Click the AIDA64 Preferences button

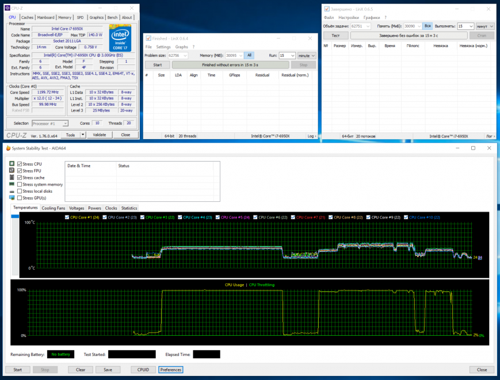171,370
